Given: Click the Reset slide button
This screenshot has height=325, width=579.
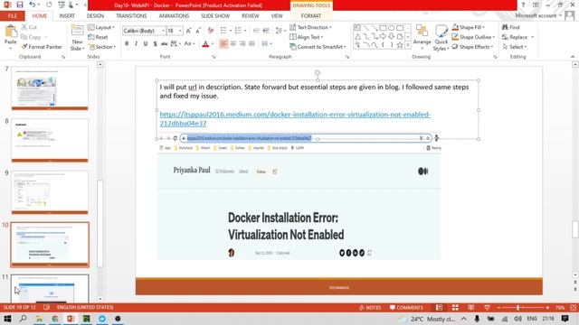Looking at the screenshot, I should [99, 37].
